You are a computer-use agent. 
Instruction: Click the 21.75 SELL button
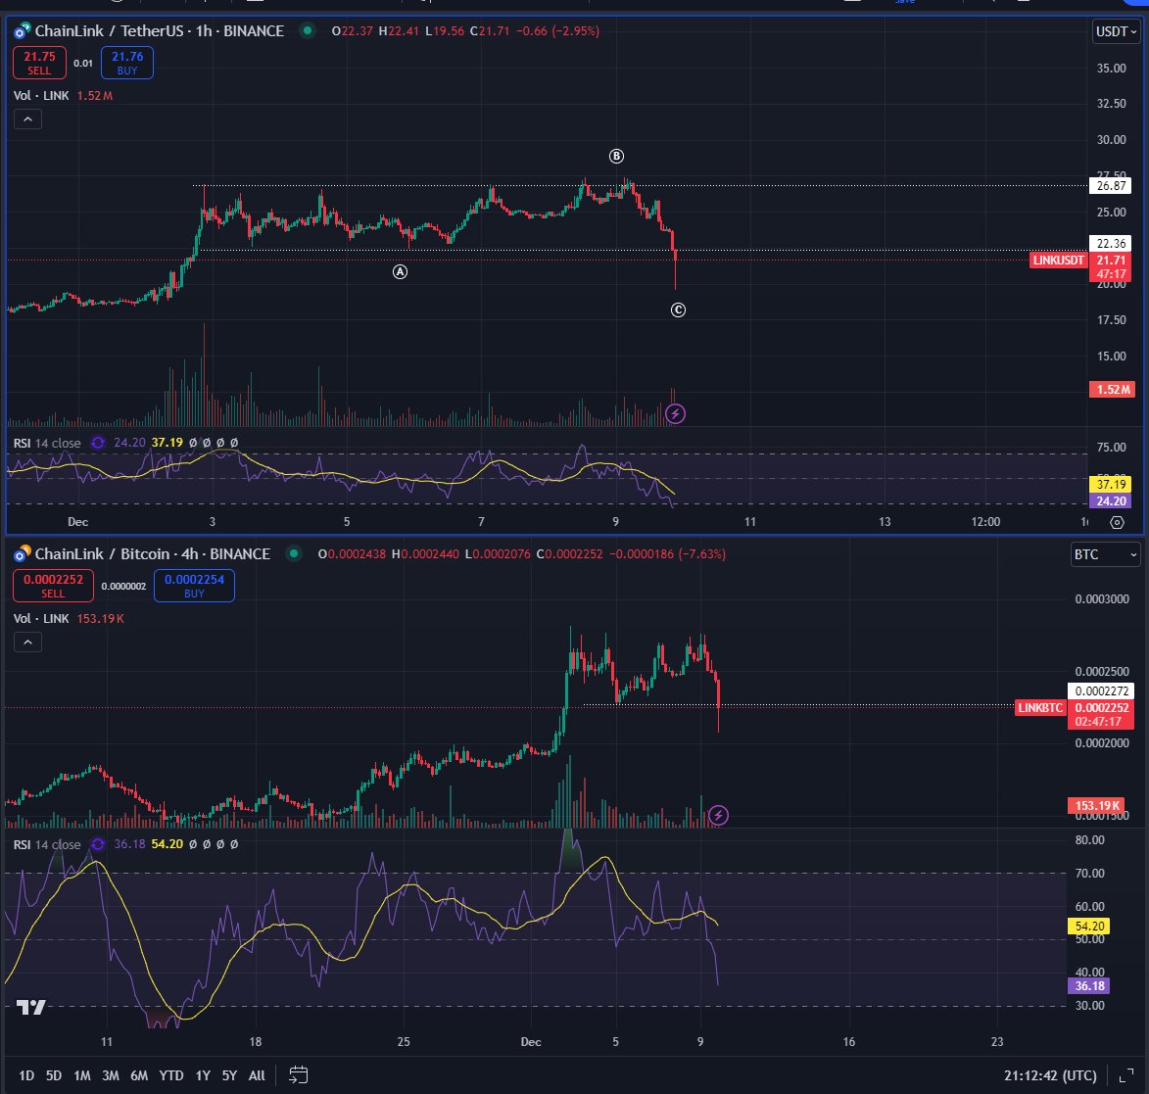(x=39, y=62)
